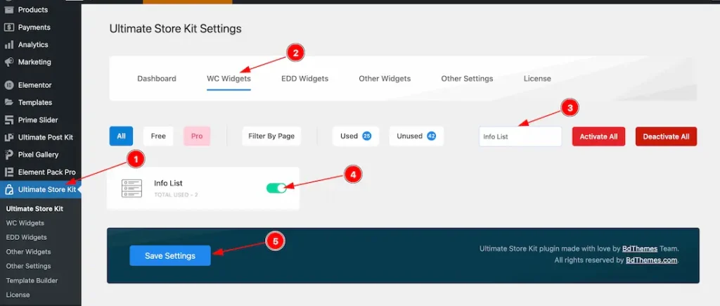Click the Info List widget icon
The height and width of the screenshot is (306, 720).
tap(131, 189)
